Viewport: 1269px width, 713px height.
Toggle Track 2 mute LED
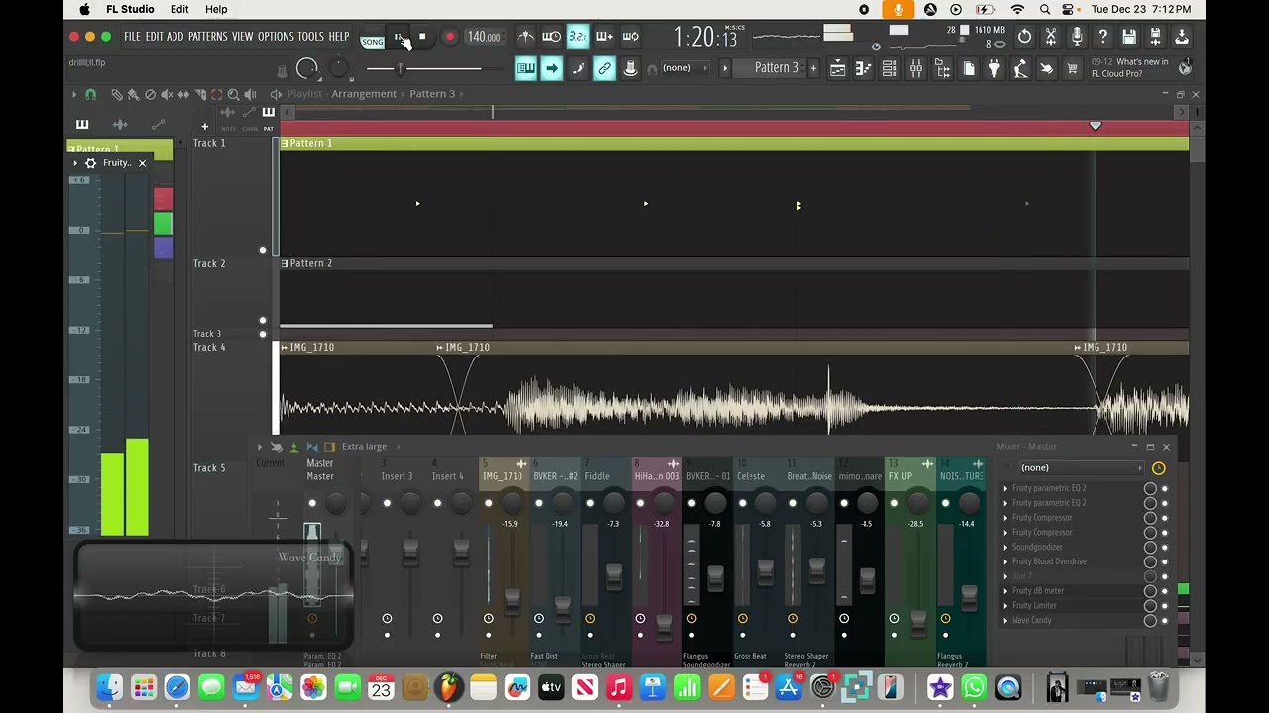pos(263,320)
